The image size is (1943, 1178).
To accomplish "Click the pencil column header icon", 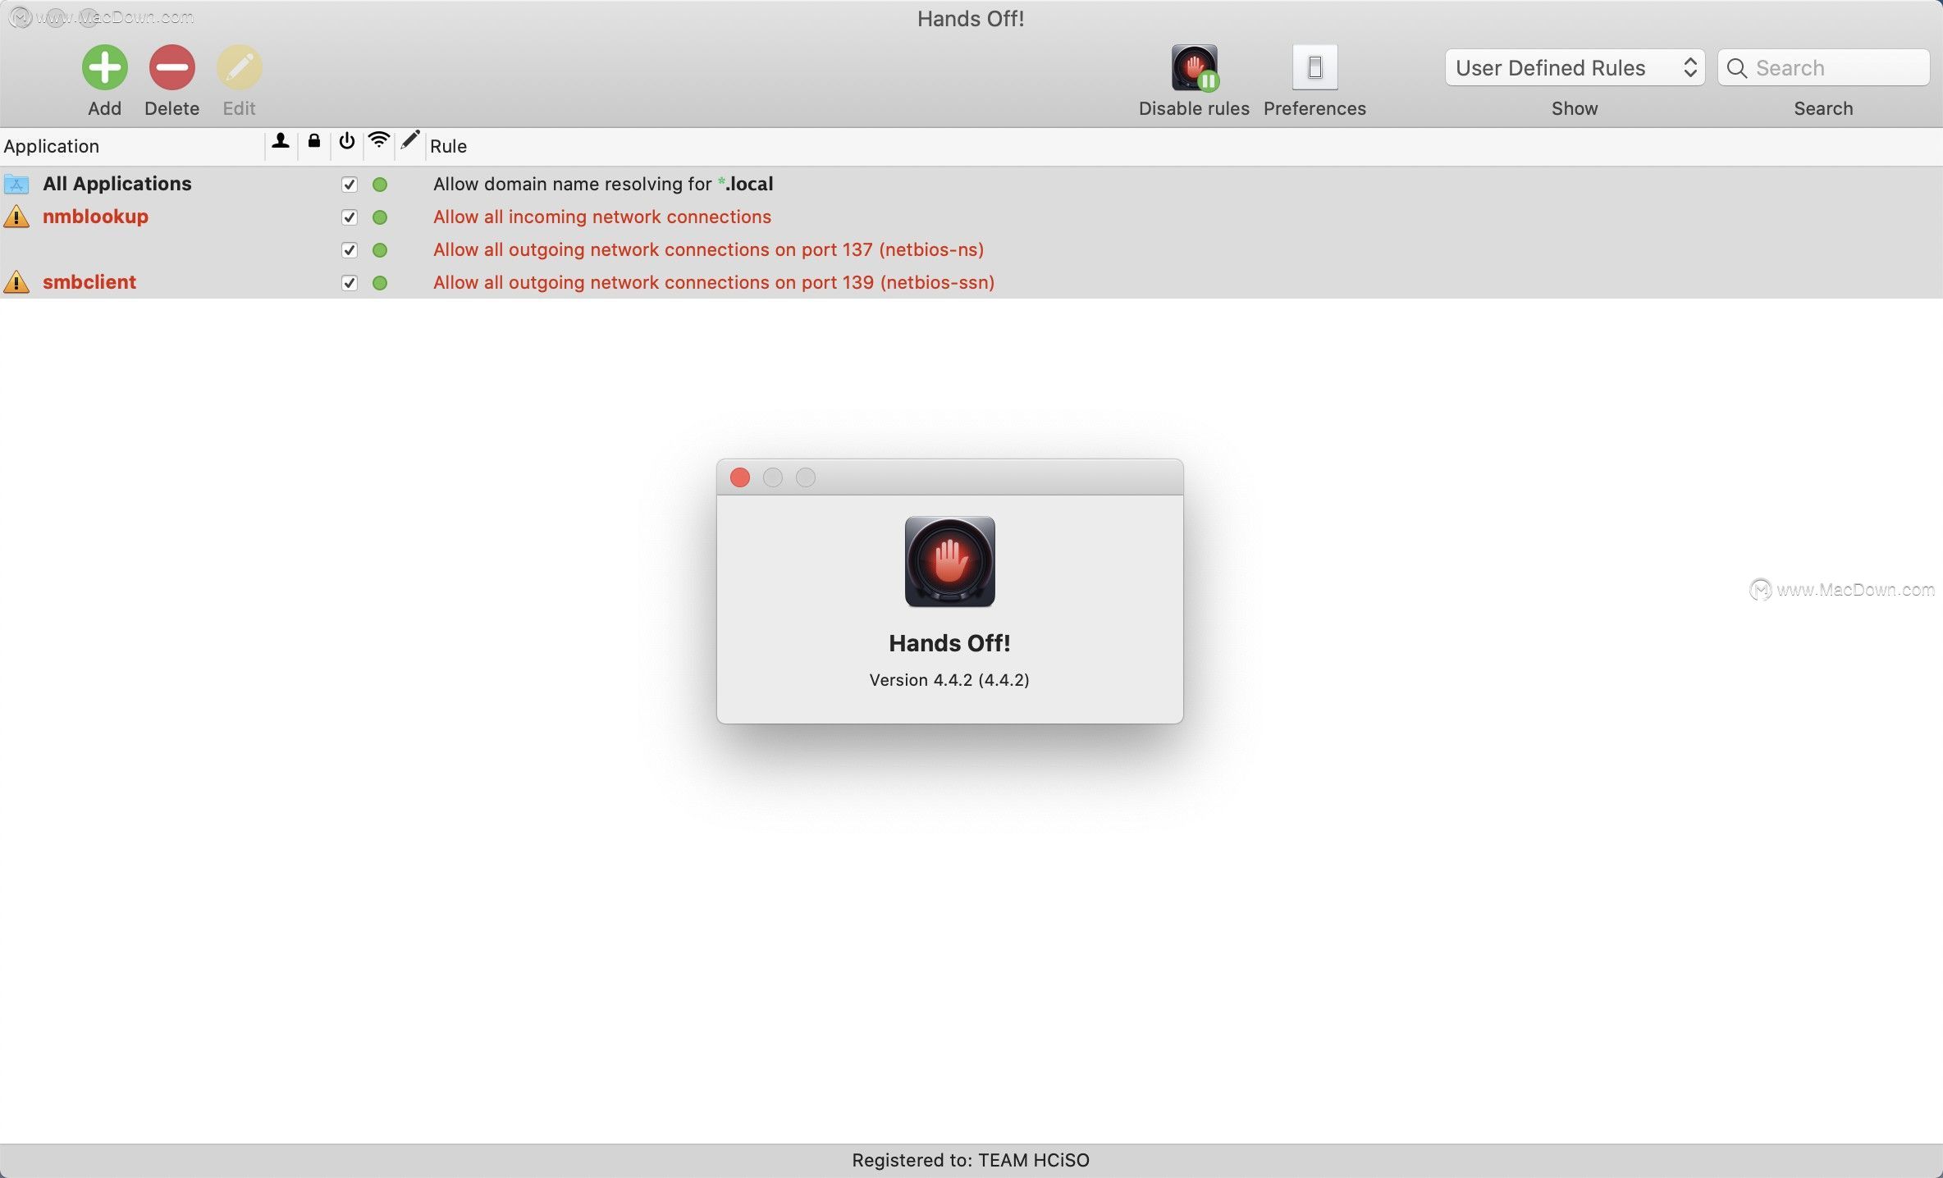I will [x=410, y=140].
